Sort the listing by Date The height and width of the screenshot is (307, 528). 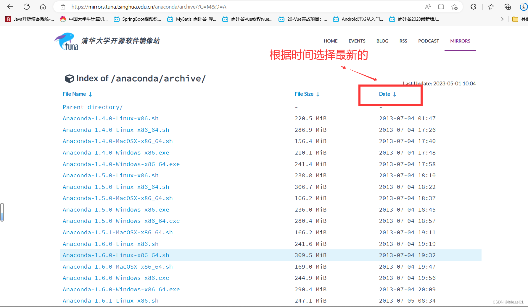click(388, 94)
